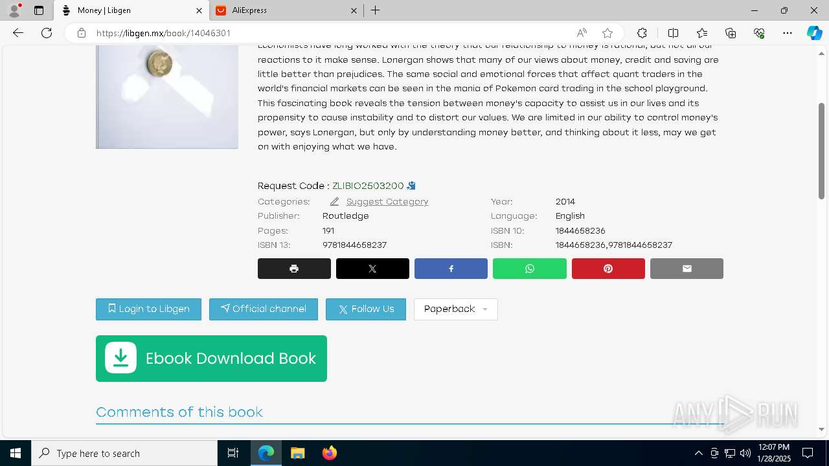Click the request code ZLIBIO2503200

368,186
